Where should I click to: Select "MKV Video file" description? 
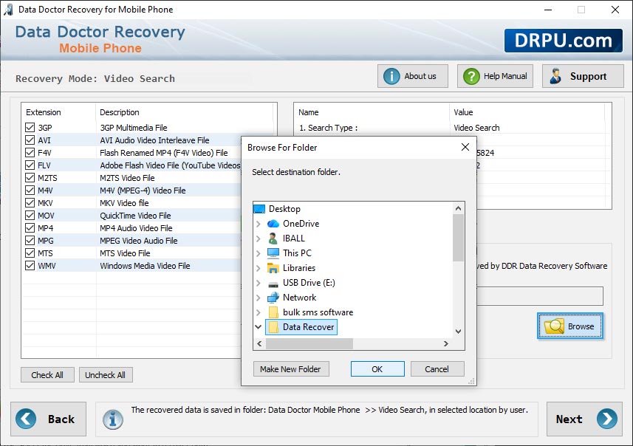click(124, 203)
